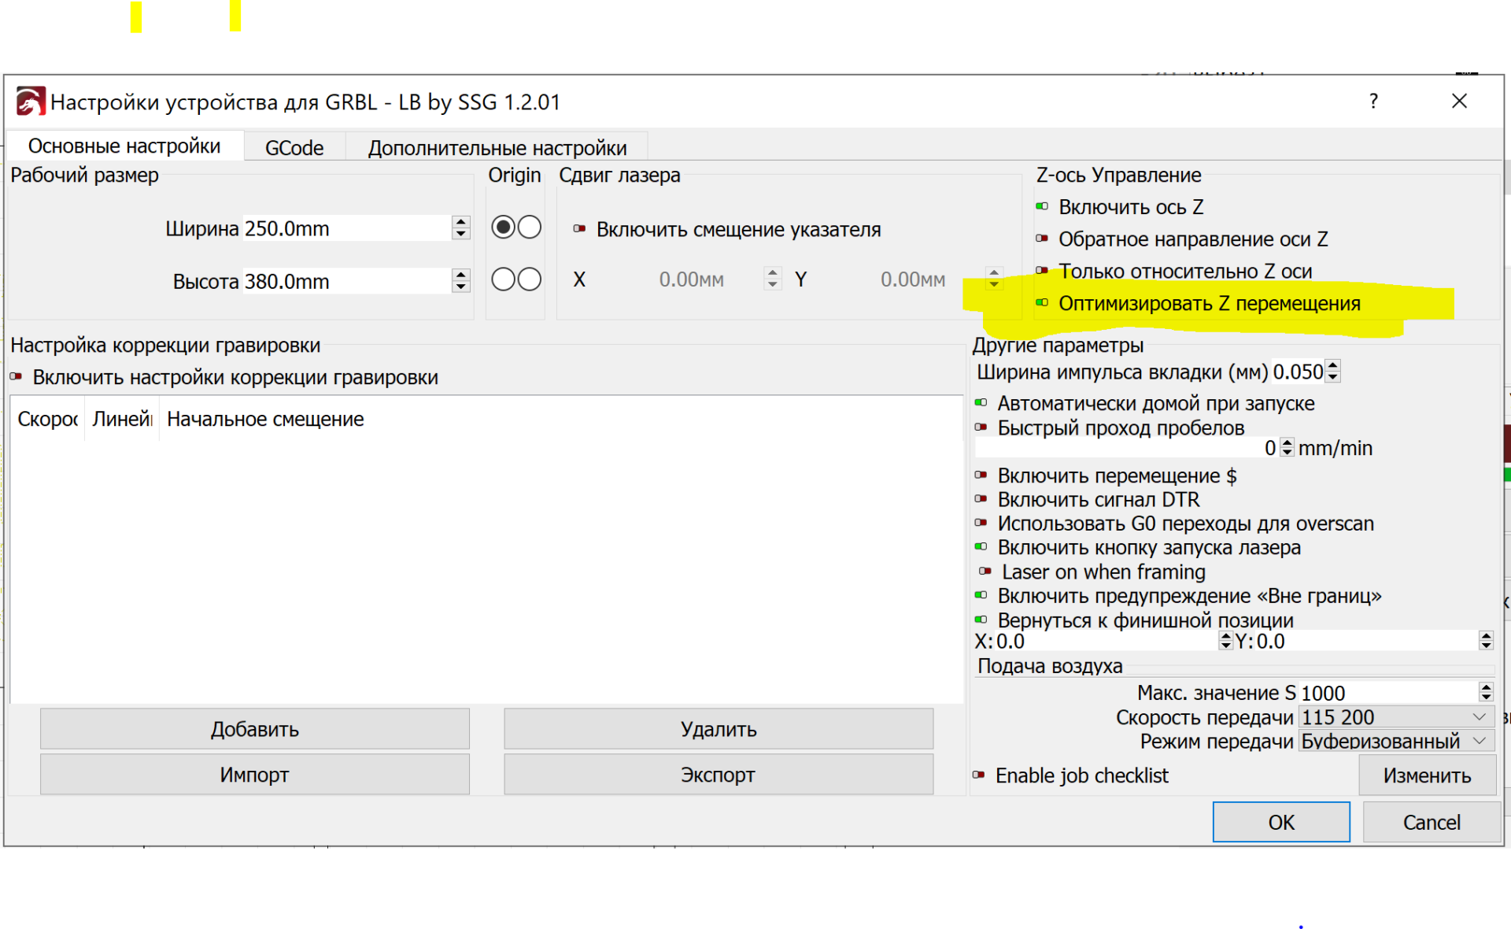Image resolution: width=1511 pixels, height=929 pixels.
Task: Select bottom-left Origin radio button
Action: (504, 279)
